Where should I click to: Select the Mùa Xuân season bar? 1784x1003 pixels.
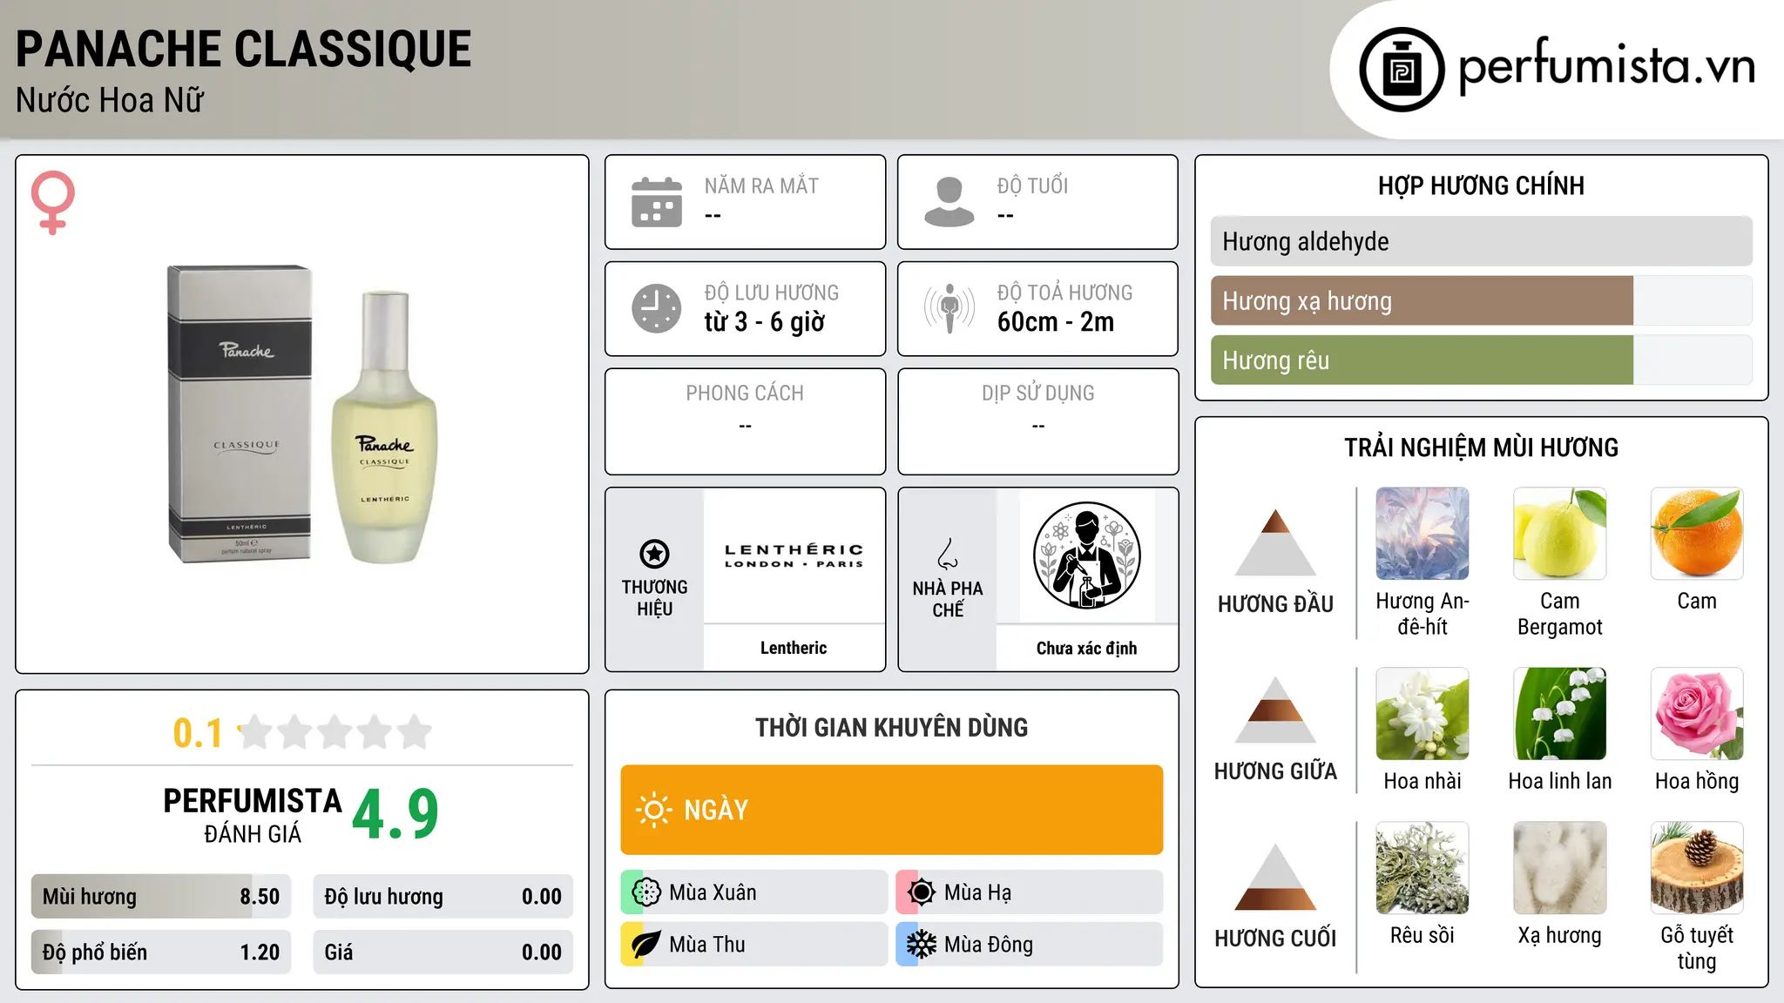[x=754, y=892]
